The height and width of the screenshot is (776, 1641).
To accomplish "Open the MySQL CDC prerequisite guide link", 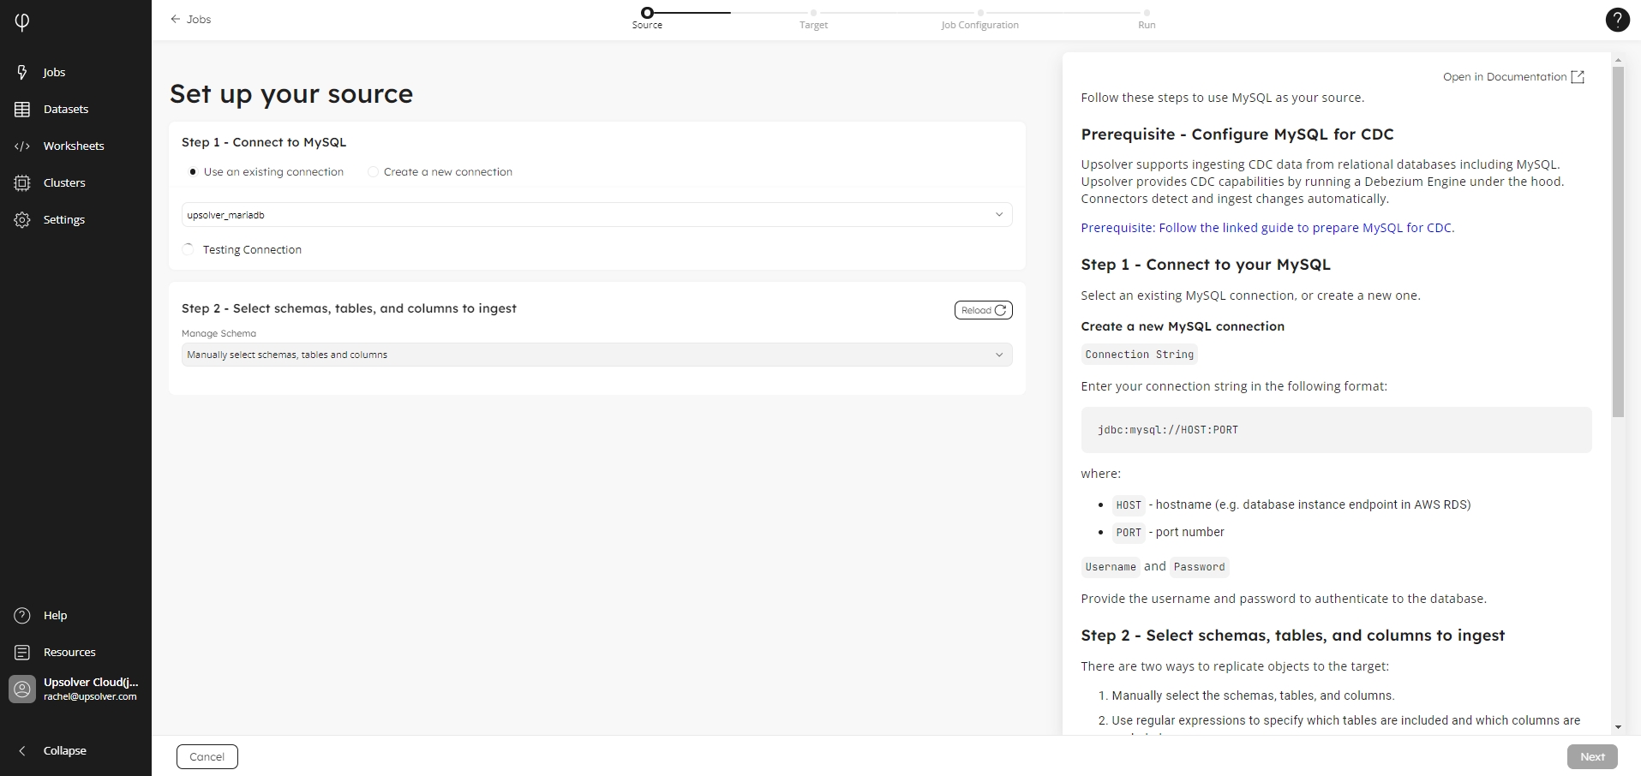I will click(x=1267, y=228).
